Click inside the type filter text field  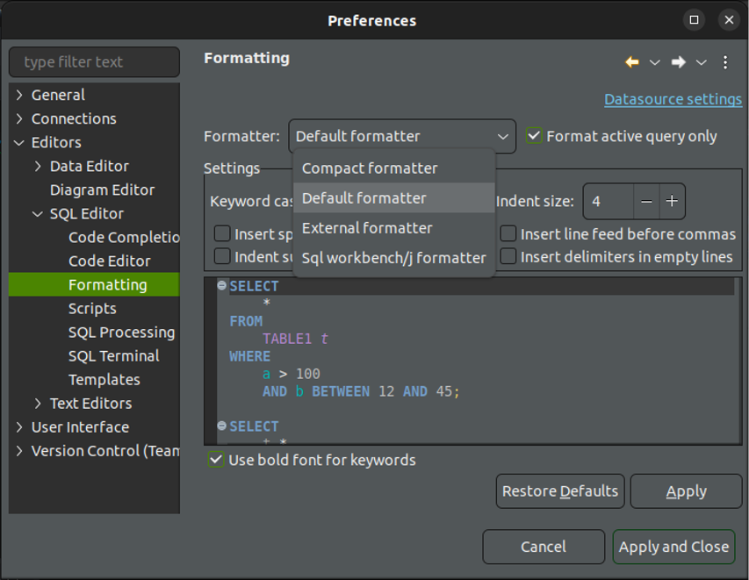point(93,62)
